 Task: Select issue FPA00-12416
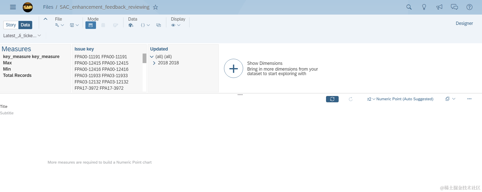(102, 69)
